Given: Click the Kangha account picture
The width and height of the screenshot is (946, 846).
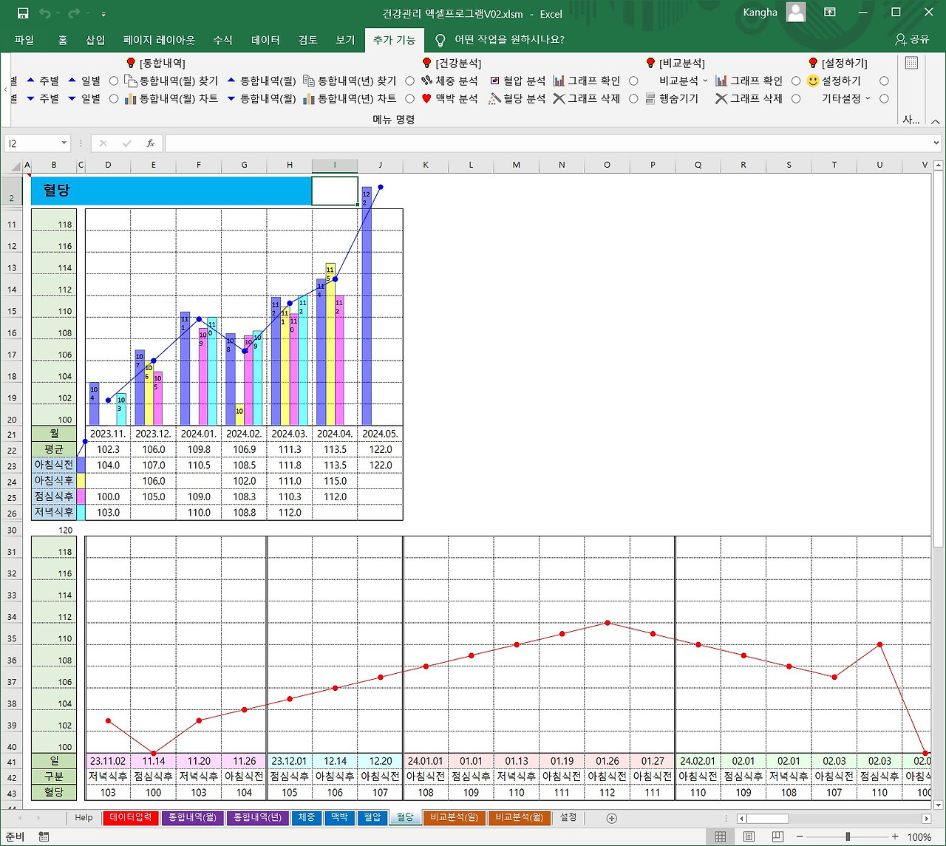Looking at the screenshot, I should point(796,13).
